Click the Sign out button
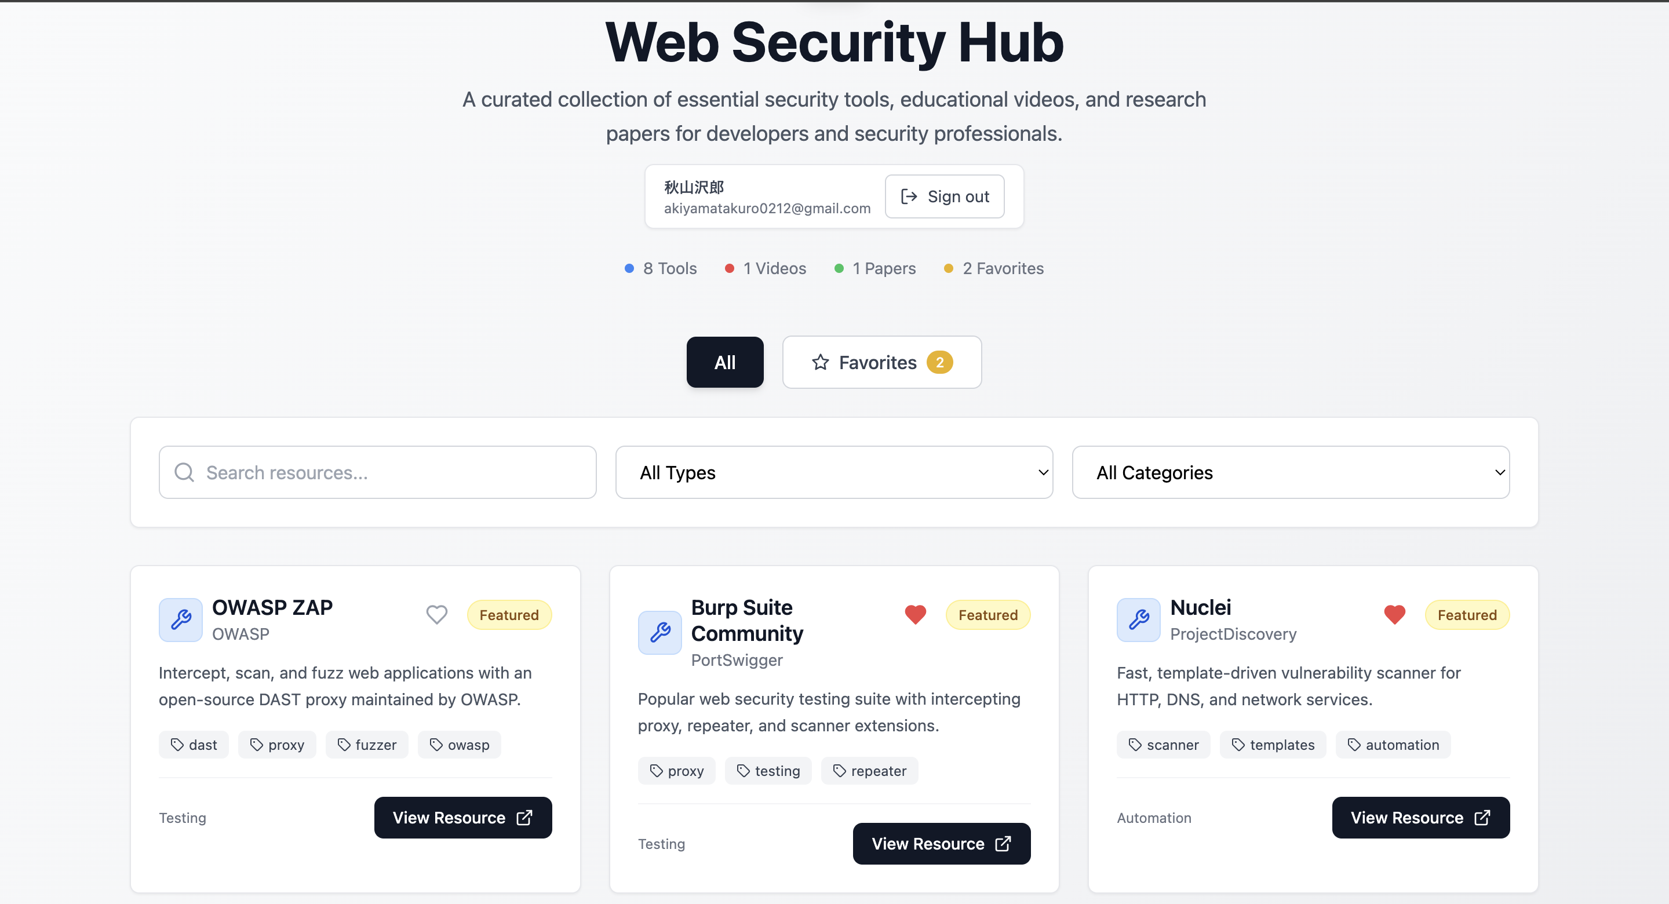This screenshot has width=1669, height=904. point(944,196)
